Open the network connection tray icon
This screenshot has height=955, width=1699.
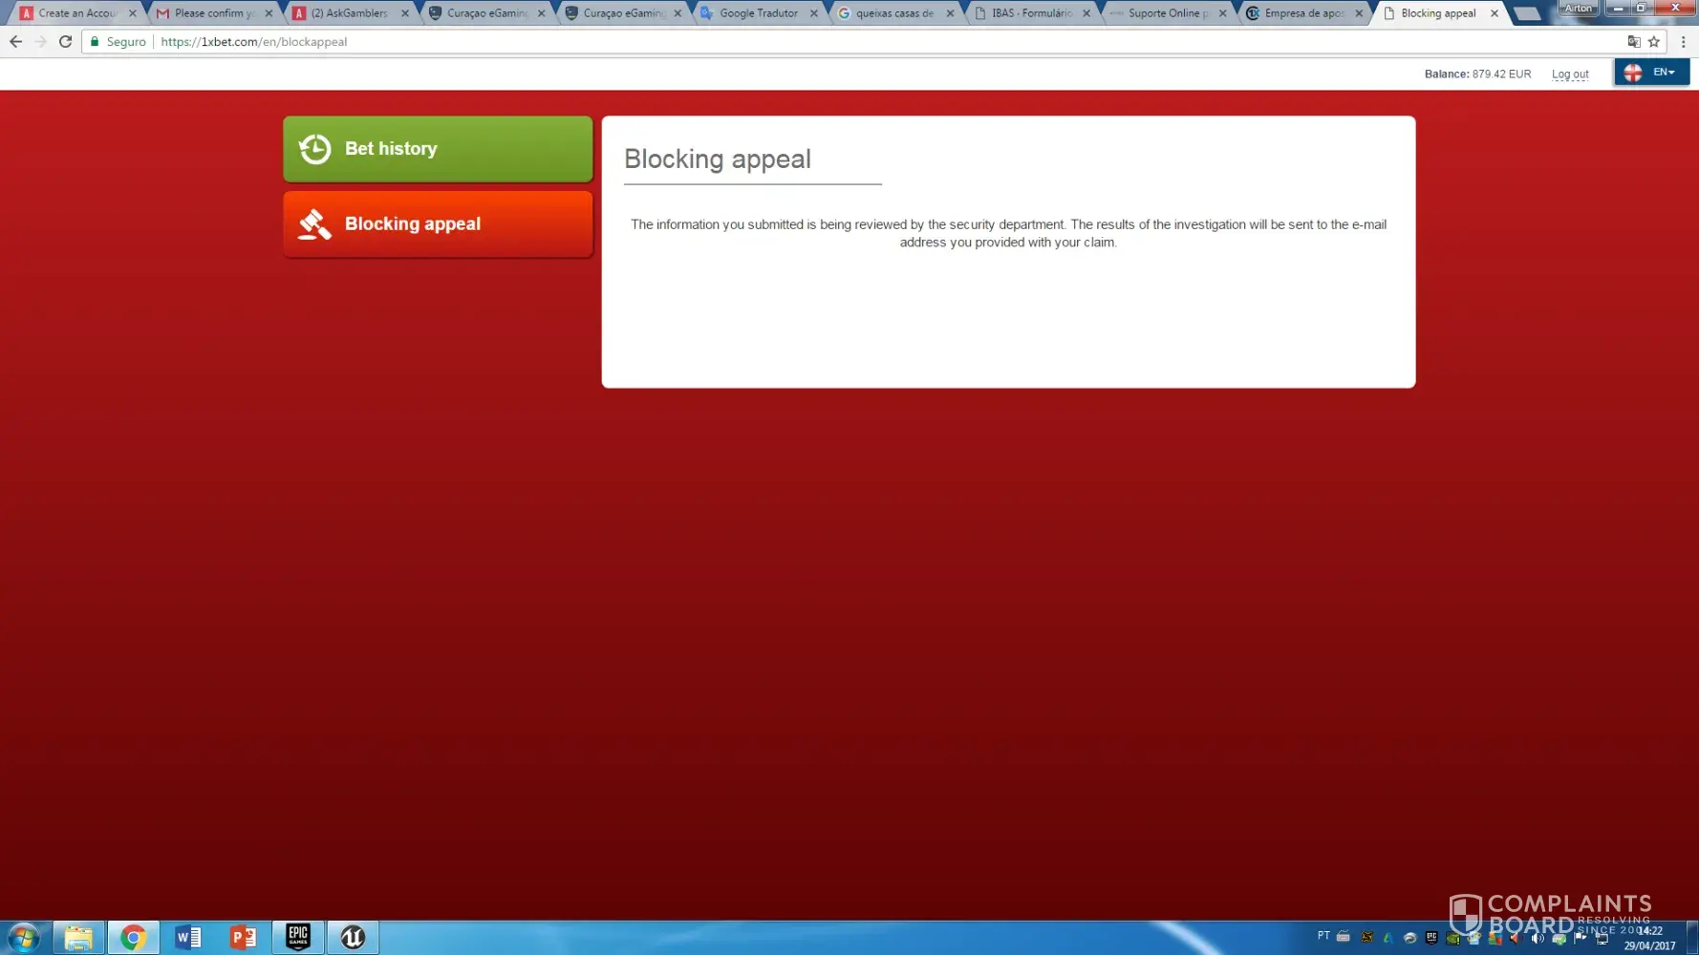pos(1602,938)
